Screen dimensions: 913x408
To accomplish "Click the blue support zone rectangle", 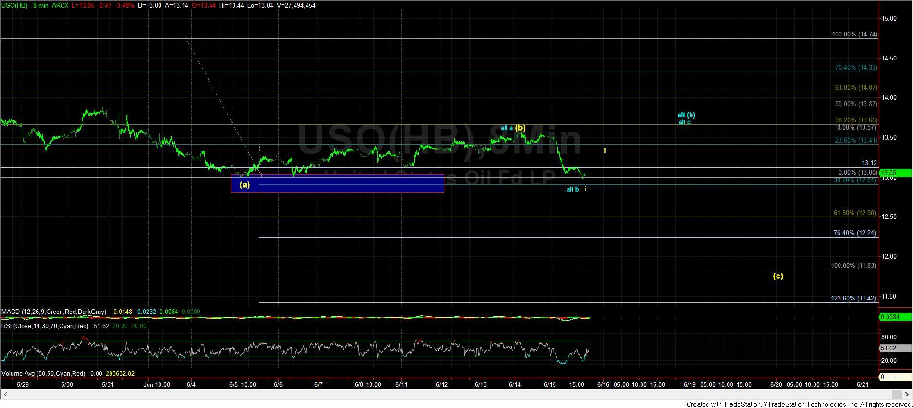I will click(337, 183).
